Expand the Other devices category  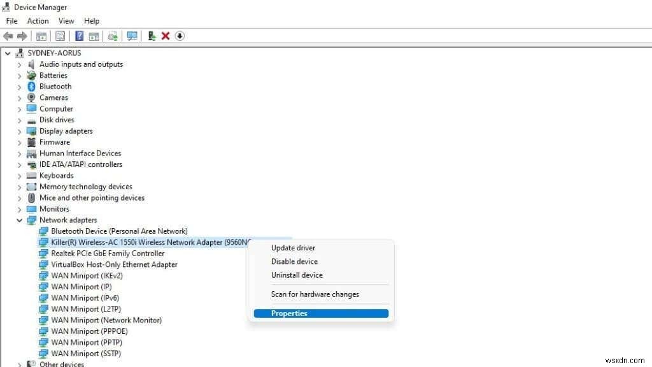click(20, 364)
